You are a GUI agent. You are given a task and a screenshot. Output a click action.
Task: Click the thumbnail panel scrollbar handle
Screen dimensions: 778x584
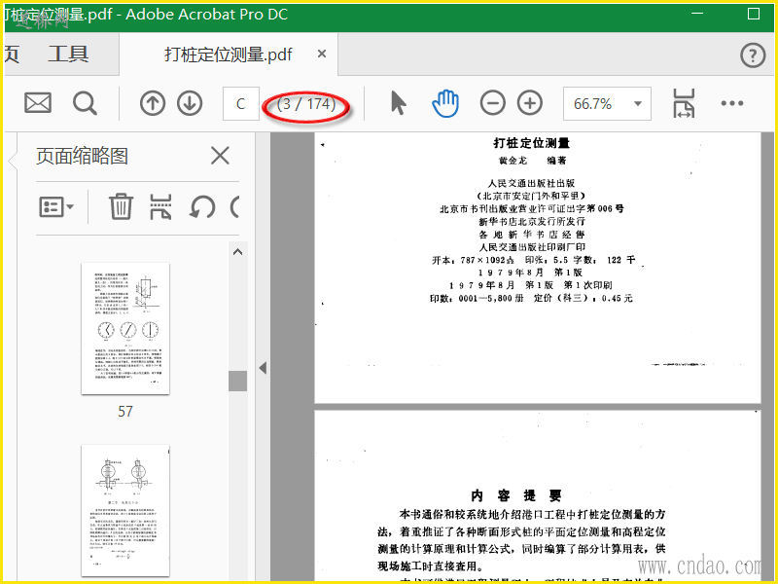[x=237, y=381]
